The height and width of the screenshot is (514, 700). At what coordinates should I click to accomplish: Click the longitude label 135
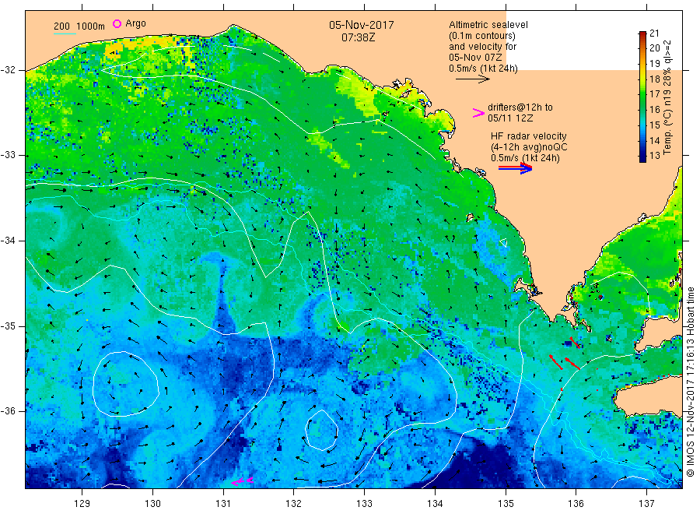(x=506, y=504)
